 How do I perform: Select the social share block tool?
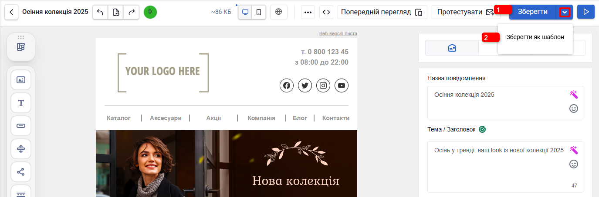[21, 172]
